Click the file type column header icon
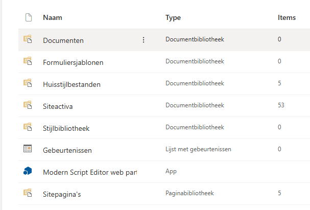This screenshot has width=310, height=210. 28,18
